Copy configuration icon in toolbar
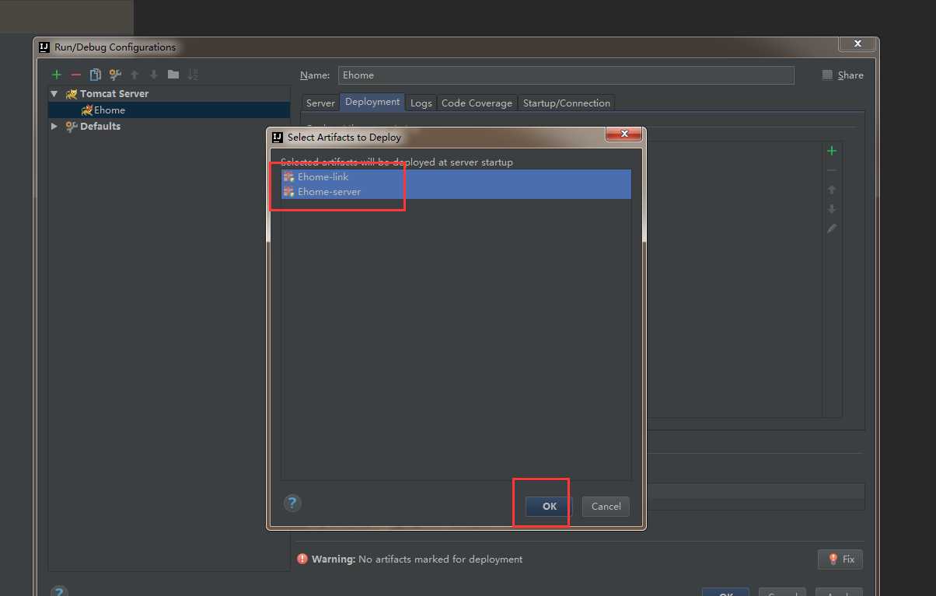 96,75
